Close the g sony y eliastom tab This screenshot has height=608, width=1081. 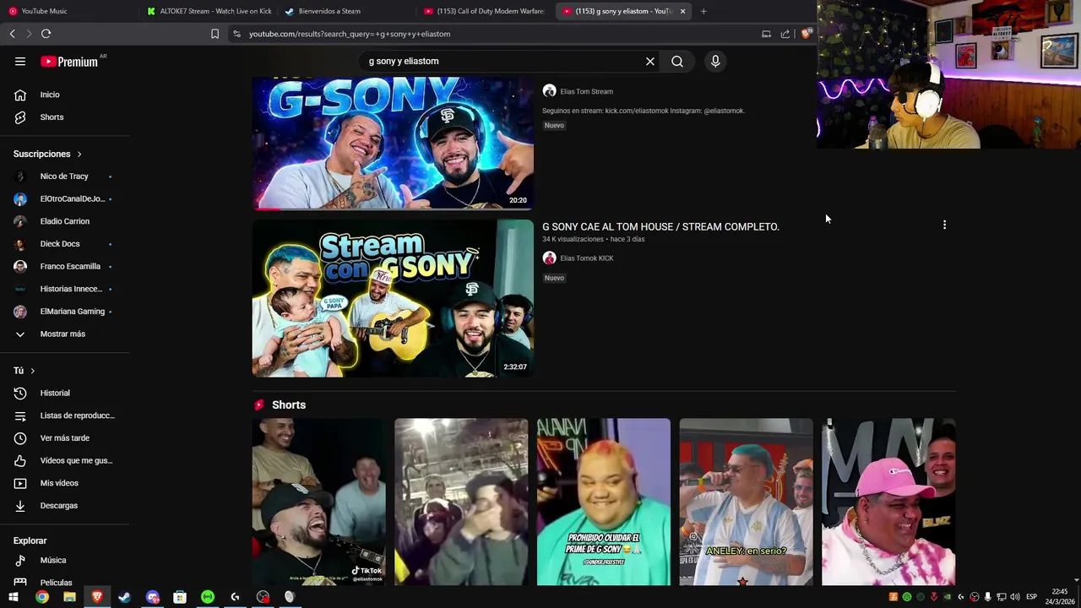coord(682,11)
